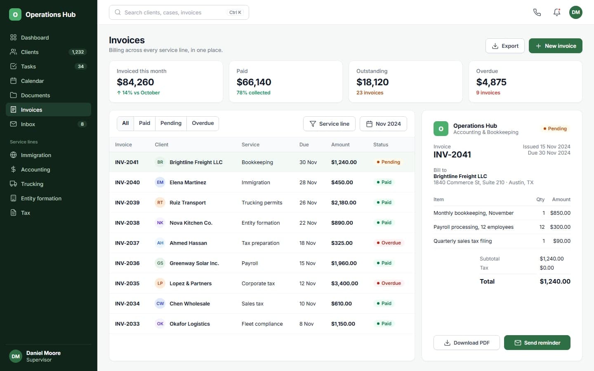Click Okafor Logistics client name
Screen dimensions: 594x371
[190, 324]
